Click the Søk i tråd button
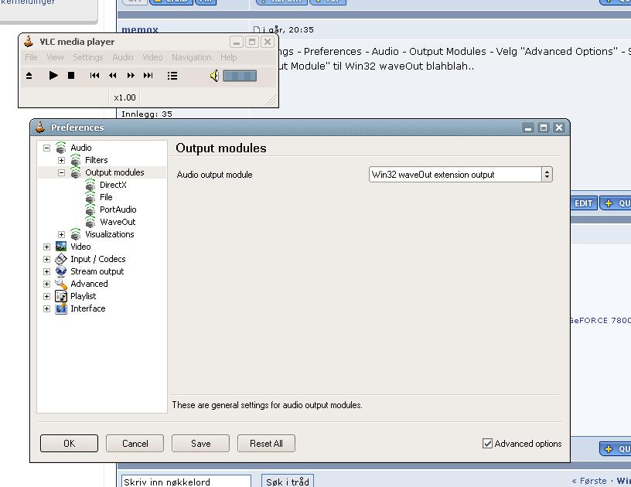 (x=288, y=482)
